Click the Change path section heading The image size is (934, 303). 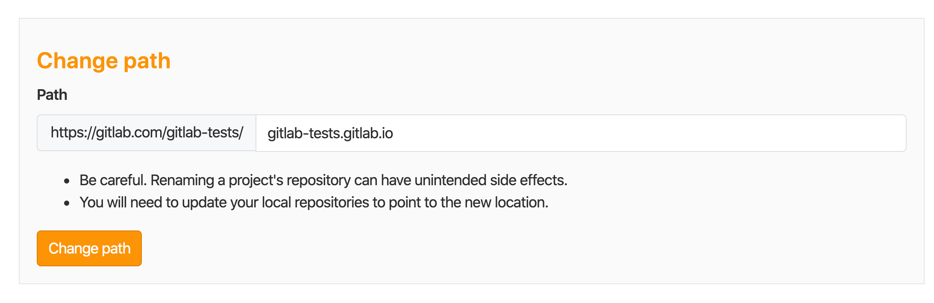pos(104,61)
